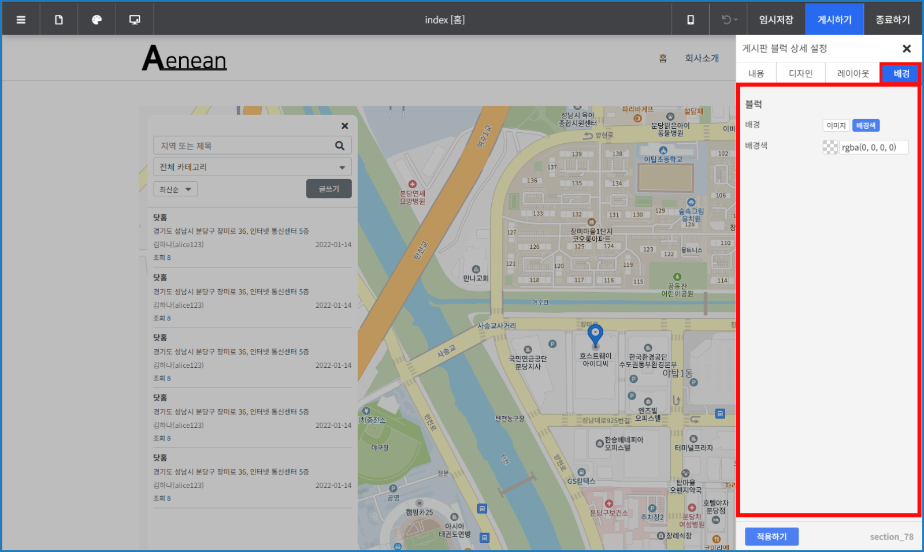Click the 적용하기 button
The image size is (924, 552).
click(771, 536)
